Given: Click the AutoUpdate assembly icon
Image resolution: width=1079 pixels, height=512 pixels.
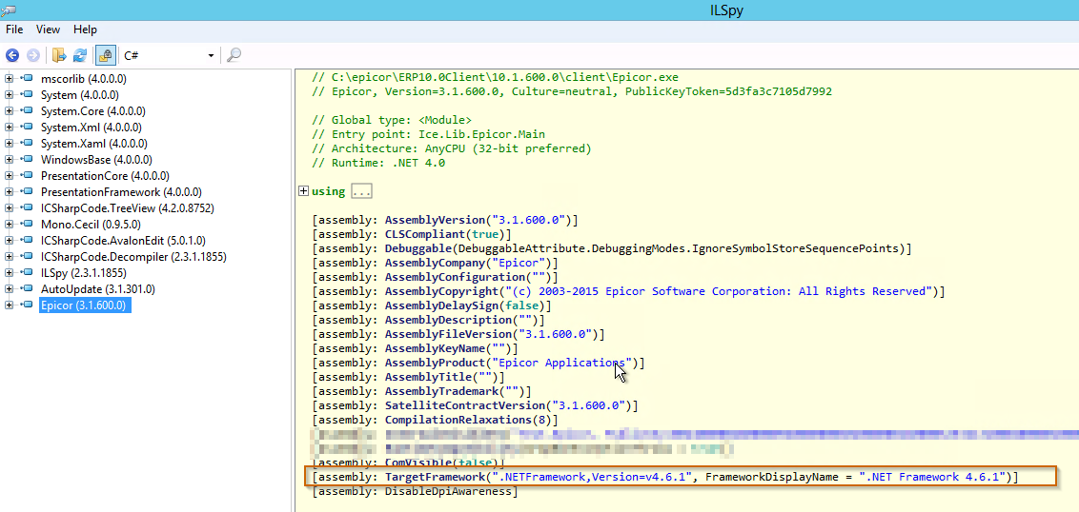Looking at the screenshot, I should click(27, 289).
